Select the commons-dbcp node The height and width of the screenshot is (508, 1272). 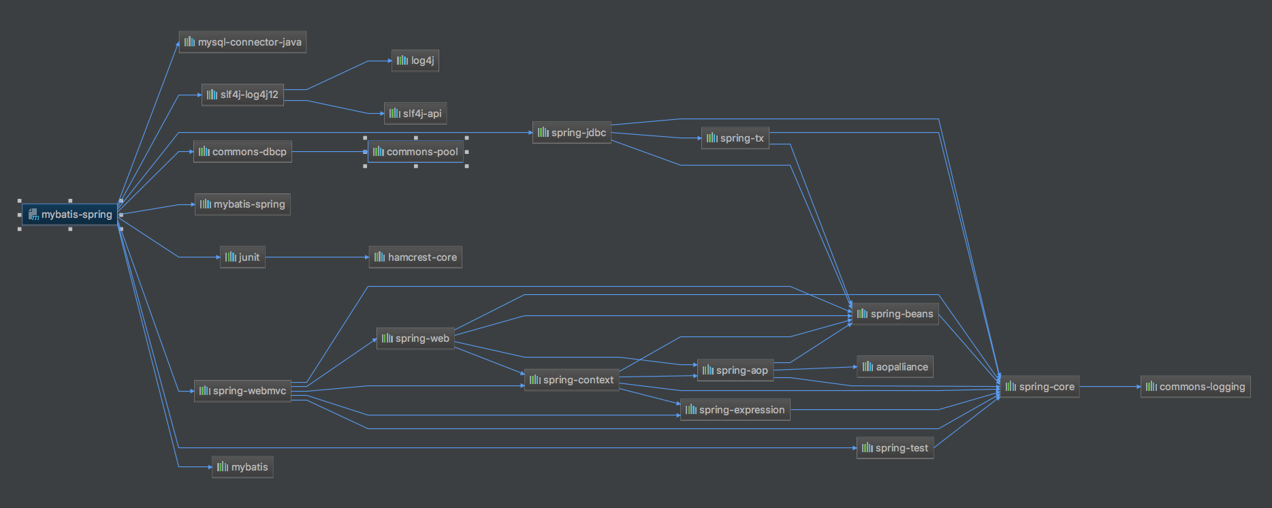pyautogui.click(x=242, y=152)
